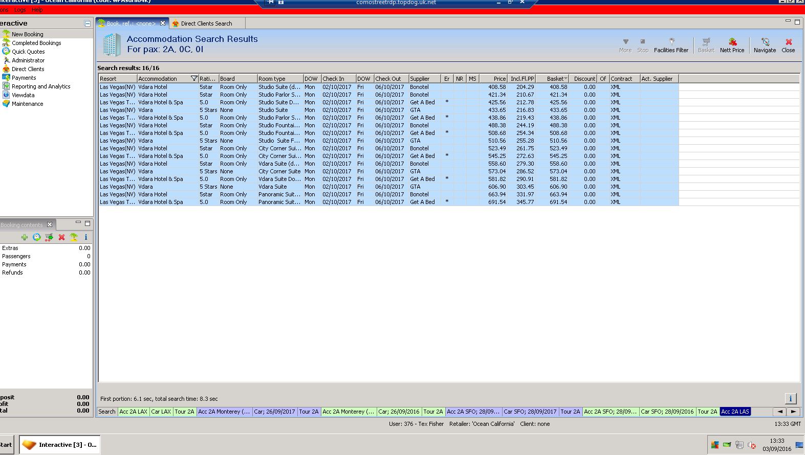Switch to the Search bottom tab
Image resolution: width=805 pixels, height=455 pixels.
tap(107, 412)
